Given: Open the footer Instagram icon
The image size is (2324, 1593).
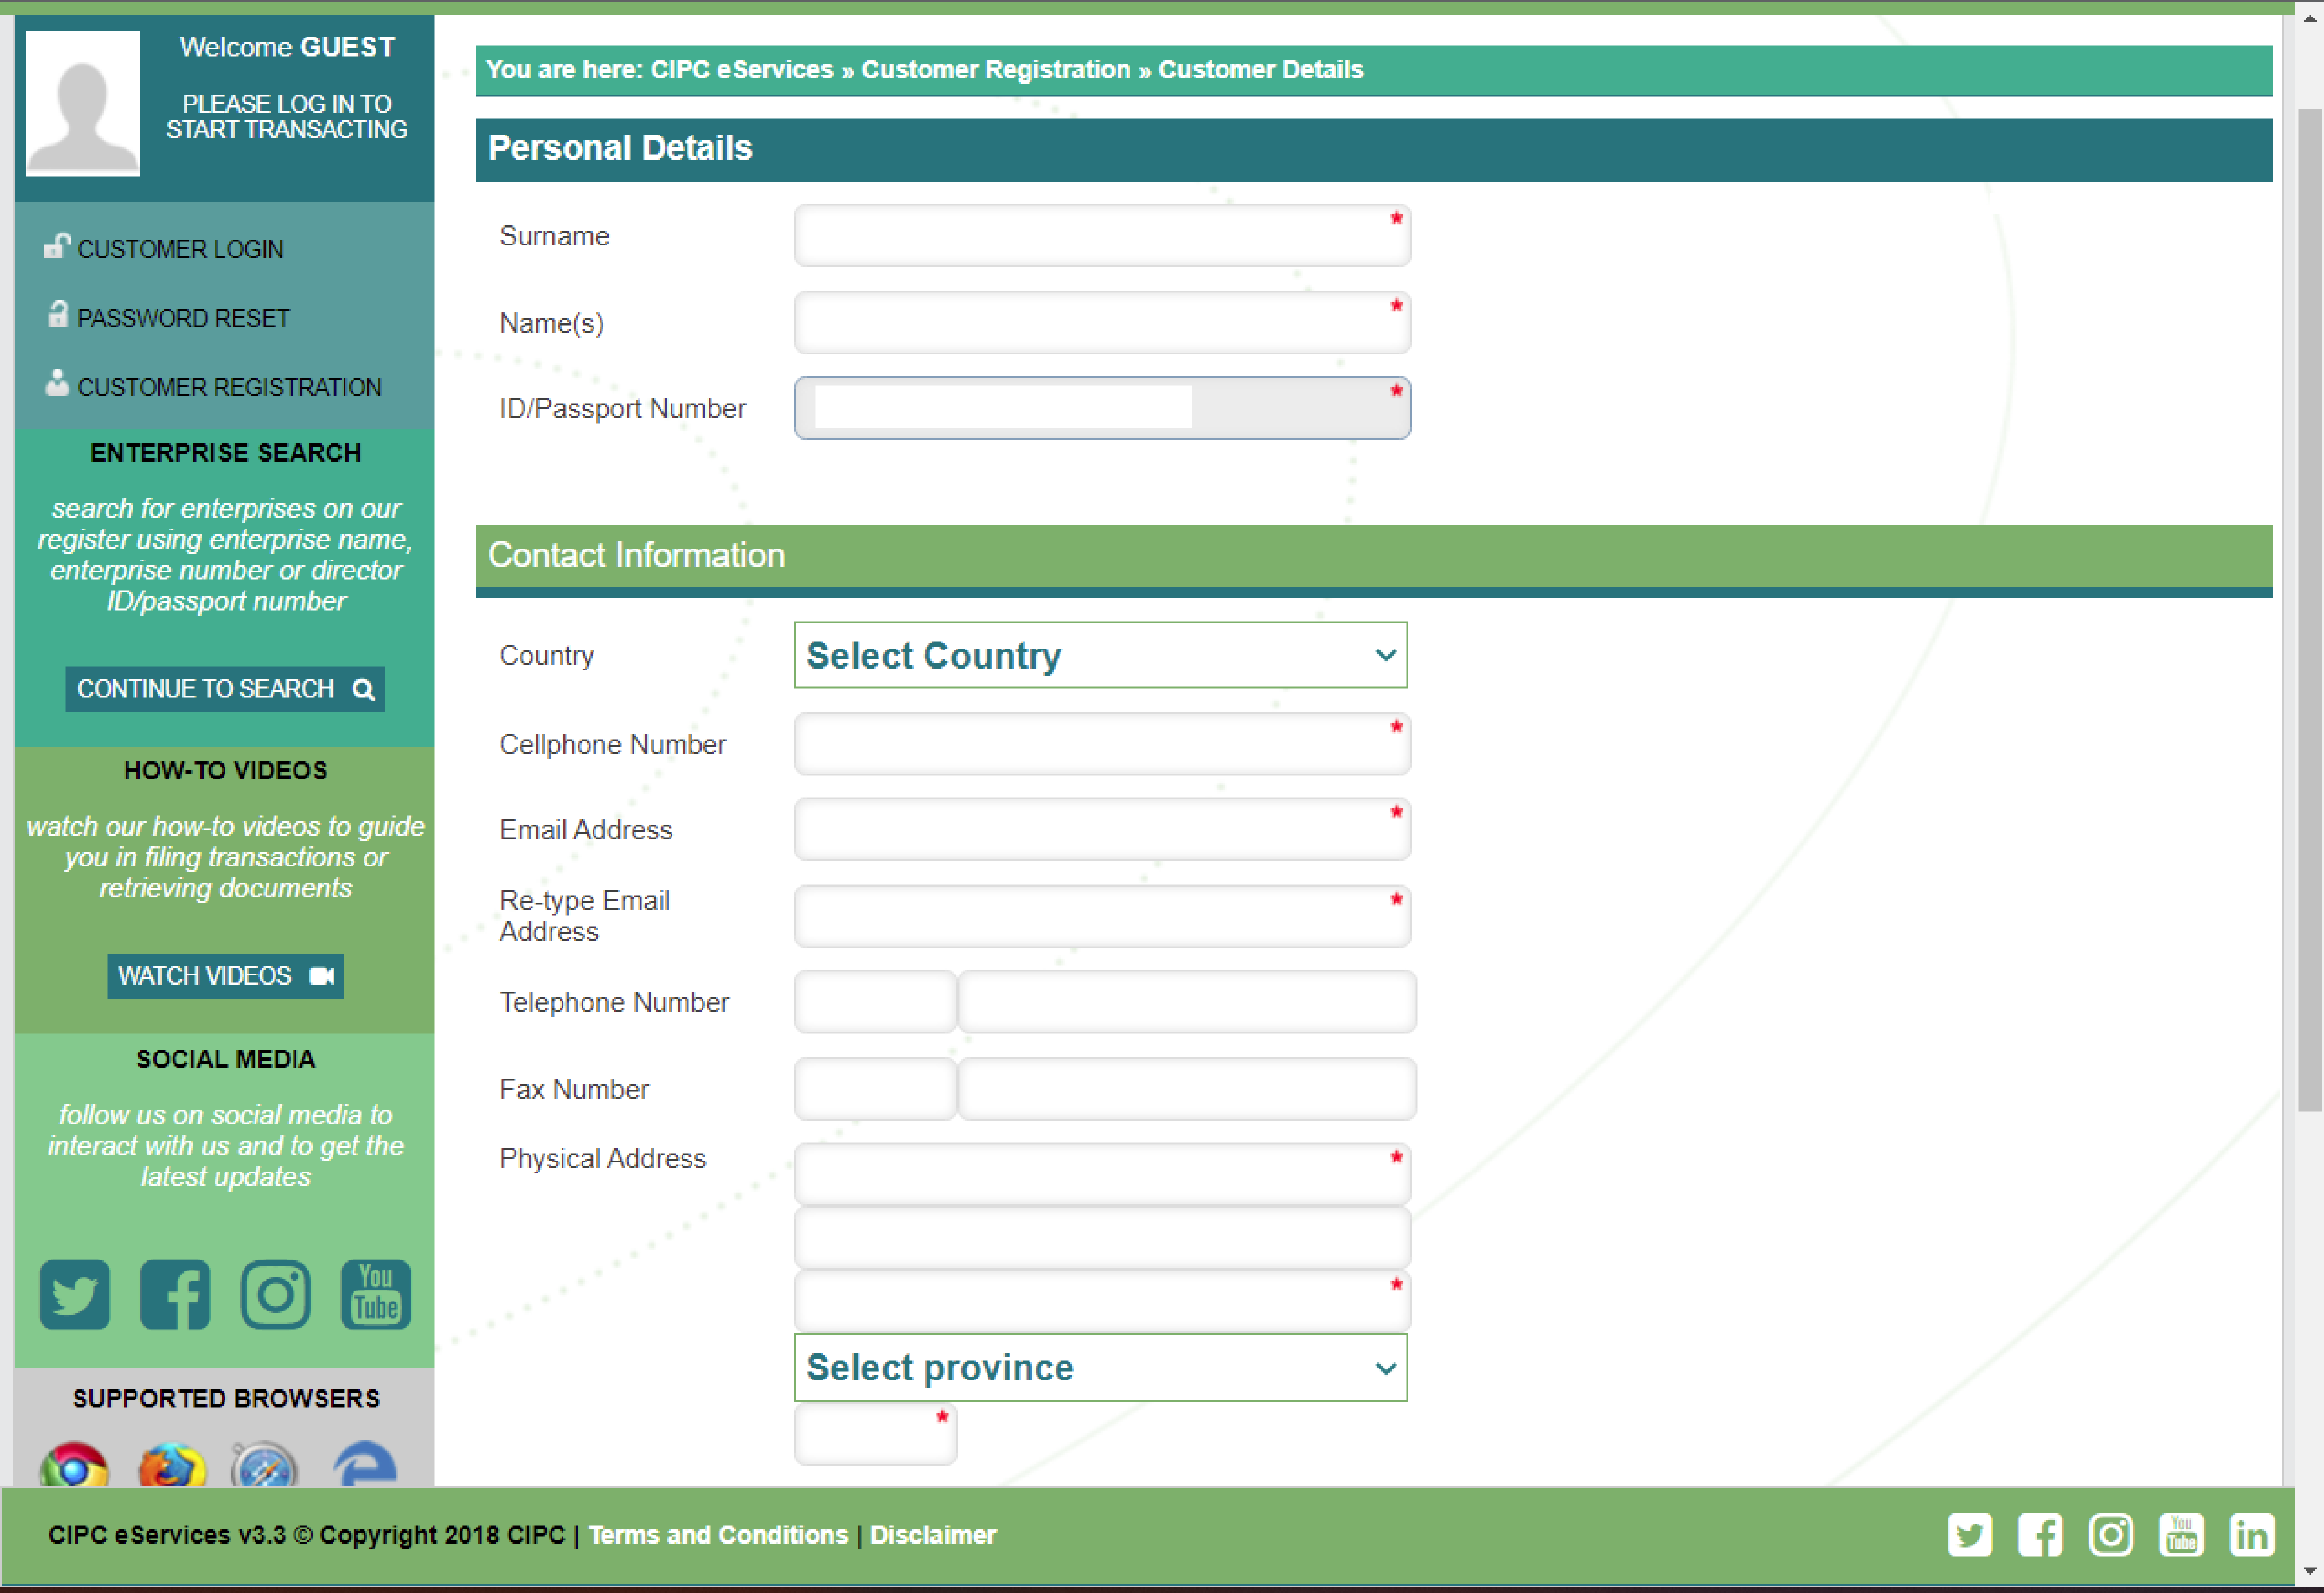Looking at the screenshot, I should [x=2111, y=1534].
